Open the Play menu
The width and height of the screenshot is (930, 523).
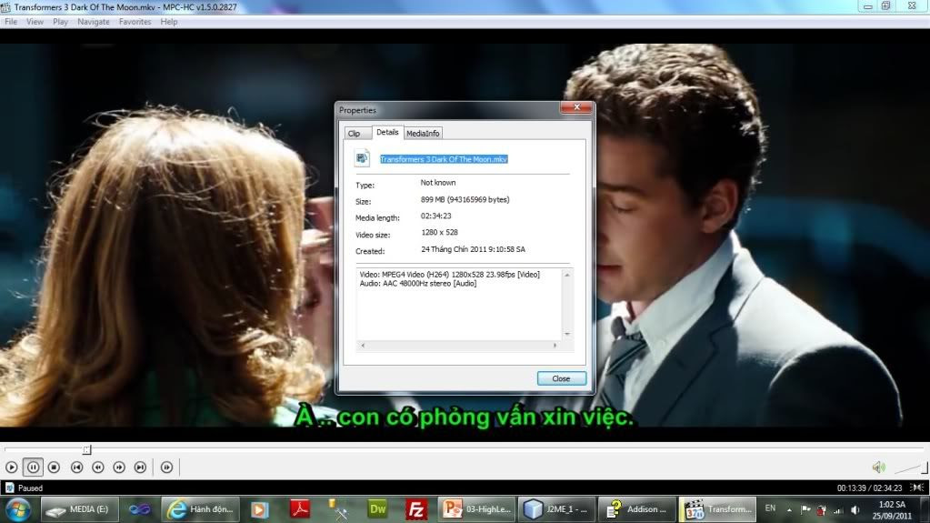[x=60, y=22]
